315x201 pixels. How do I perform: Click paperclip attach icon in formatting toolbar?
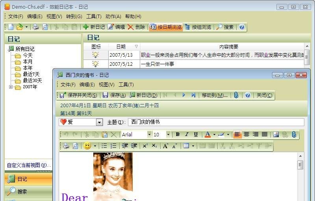click(294, 134)
